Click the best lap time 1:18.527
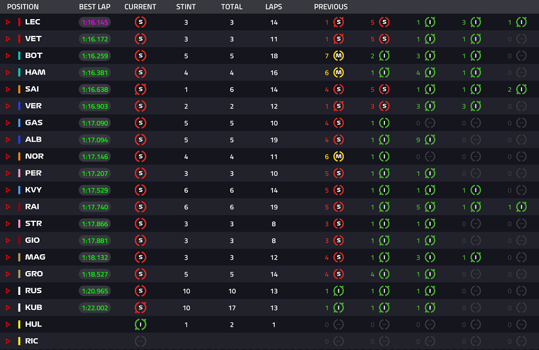Viewport: 539px width, 350px height. pos(95,274)
